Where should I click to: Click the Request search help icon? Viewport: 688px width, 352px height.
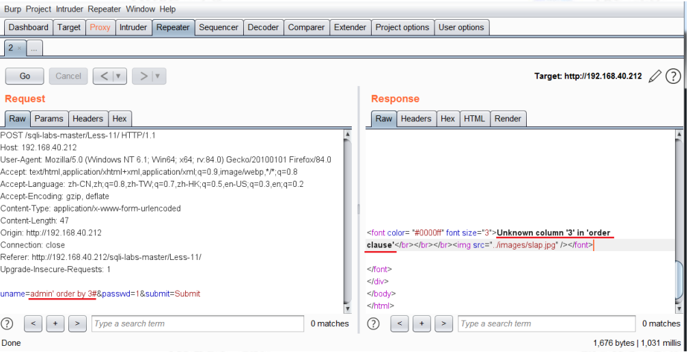coord(7,323)
